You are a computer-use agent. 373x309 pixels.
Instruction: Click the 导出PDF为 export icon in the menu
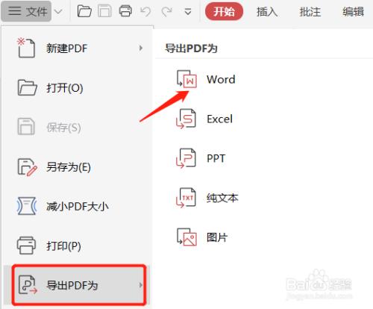[x=28, y=284]
